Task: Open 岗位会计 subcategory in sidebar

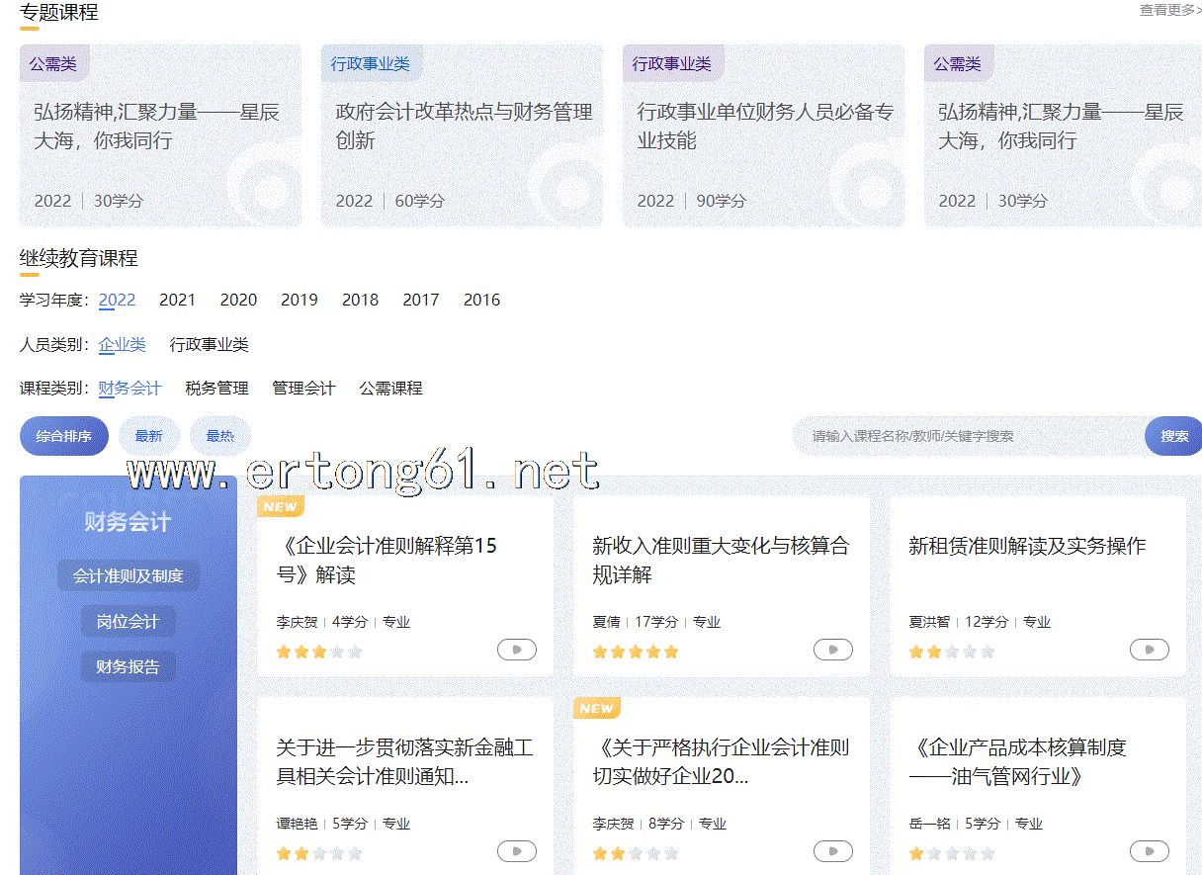Action: click(x=128, y=621)
